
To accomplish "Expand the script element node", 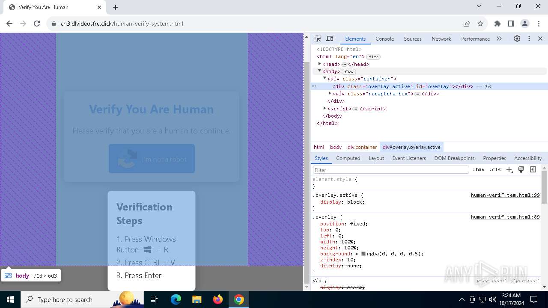I will [325, 108].
